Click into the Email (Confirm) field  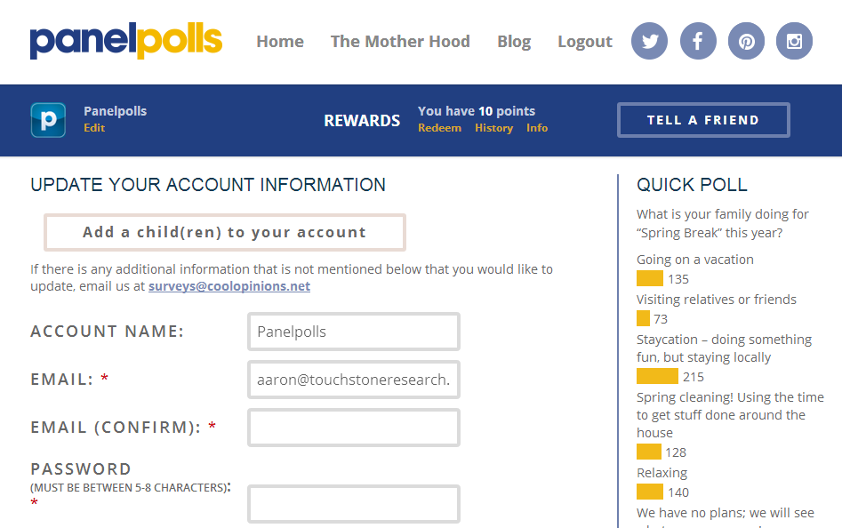coord(353,428)
